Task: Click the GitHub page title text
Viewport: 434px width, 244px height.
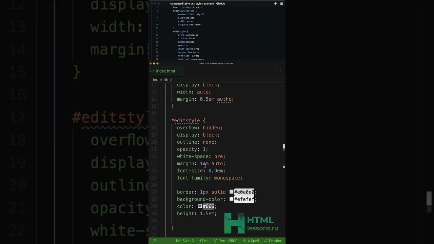Action: point(198,3)
